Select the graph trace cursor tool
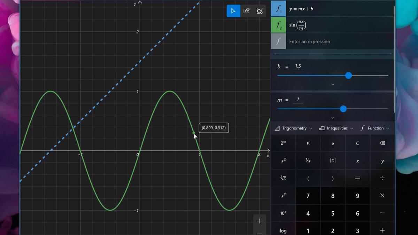 click(x=233, y=10)
